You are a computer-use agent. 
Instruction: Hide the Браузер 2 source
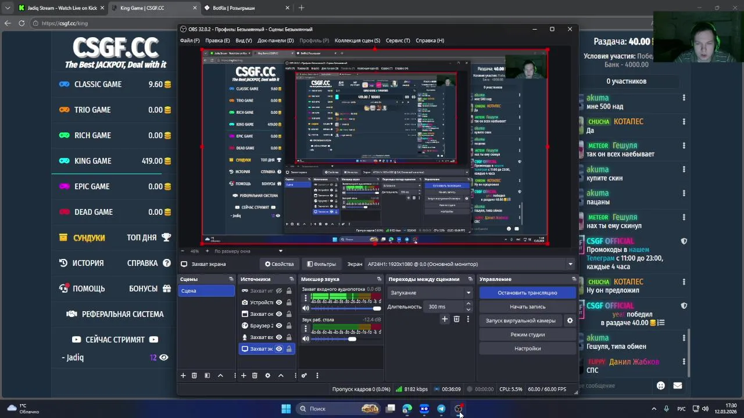[x=279, y=326]
